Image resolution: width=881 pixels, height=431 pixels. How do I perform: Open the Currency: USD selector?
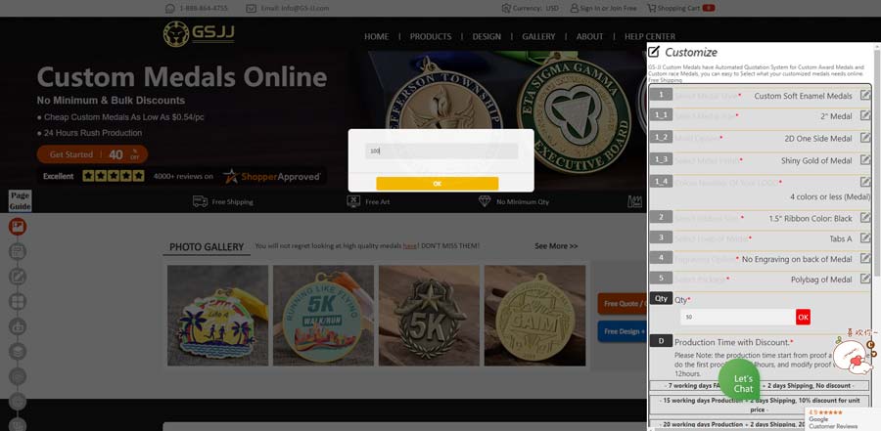[x=530, y=9]
